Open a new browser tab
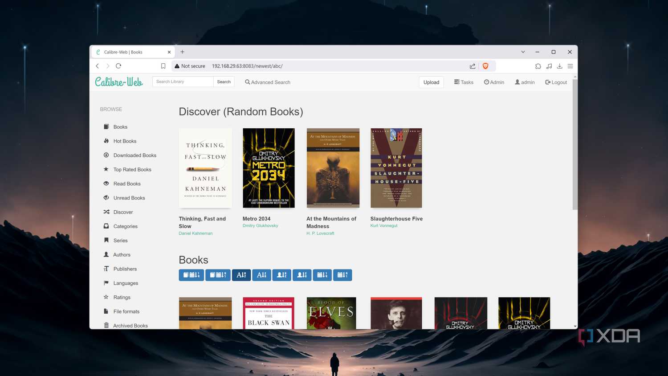 pyautogui.click(x=182, y=52)
